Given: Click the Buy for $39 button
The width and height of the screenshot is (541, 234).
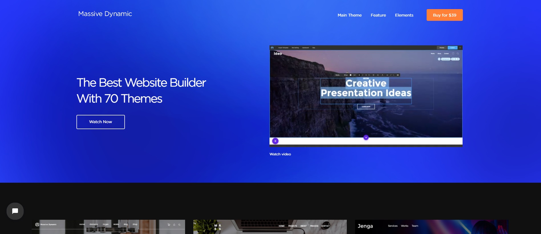Looking at the screenshot, I should pos(445,15).
